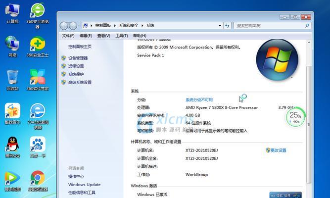Click the shield icon beside 远程设置
This screenshot has height=198, width=330.
63,66
